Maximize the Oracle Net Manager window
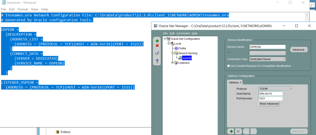316x135 pixels. (x=296, y=26)
